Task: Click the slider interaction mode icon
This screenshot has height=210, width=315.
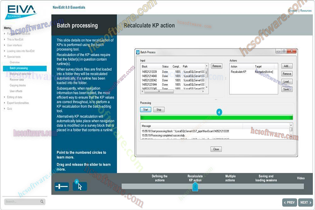Action: point(62,186)
